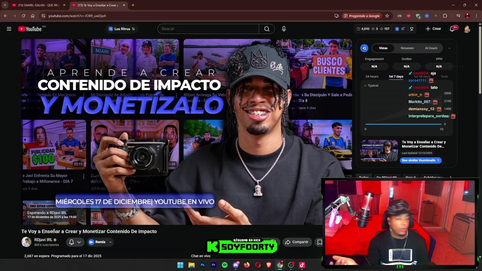
Task: Open the YouTube hamburger guide menu
Action: coord(9,29)
